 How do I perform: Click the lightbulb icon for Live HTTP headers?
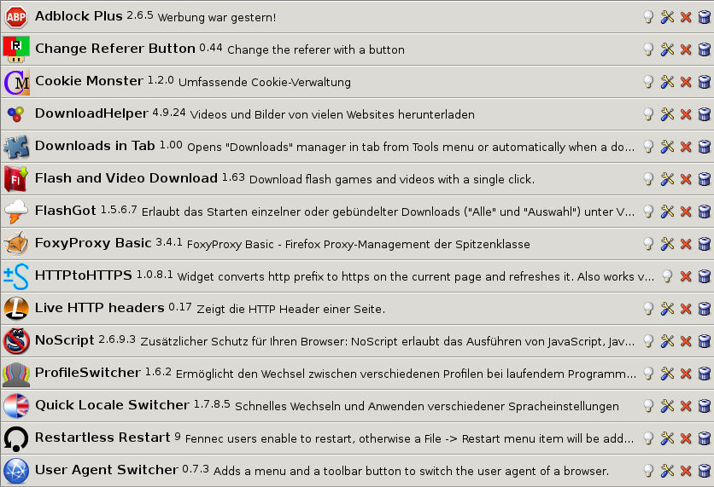click(x=649, y=309)
